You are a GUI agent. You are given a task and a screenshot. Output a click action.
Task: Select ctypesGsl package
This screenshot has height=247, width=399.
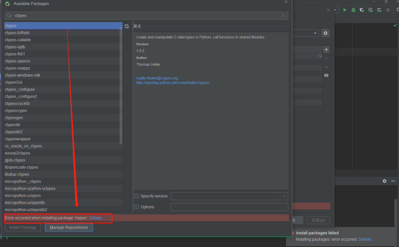coord(63,82)
